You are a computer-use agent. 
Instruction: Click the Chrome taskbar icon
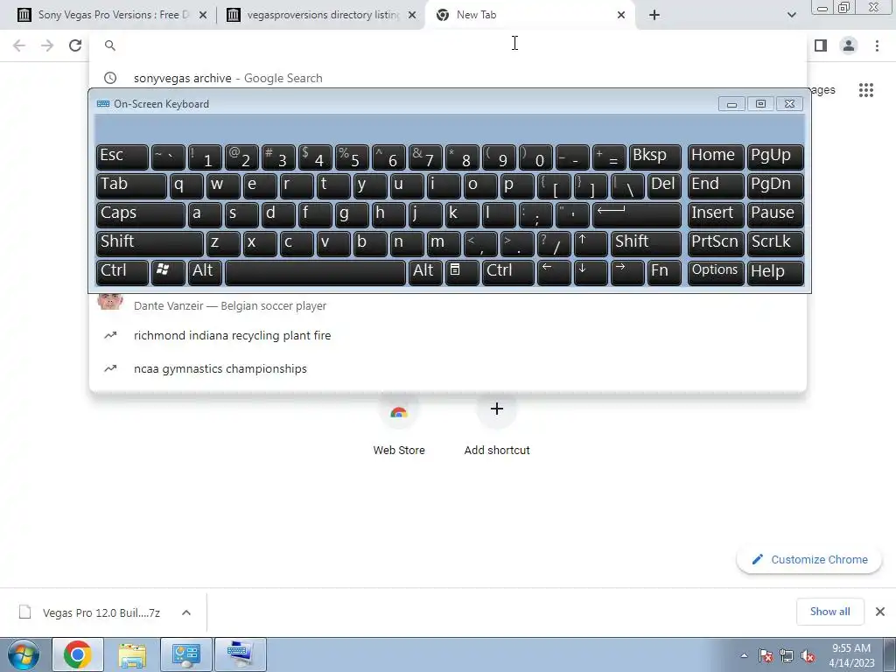(x=78, y=654)
